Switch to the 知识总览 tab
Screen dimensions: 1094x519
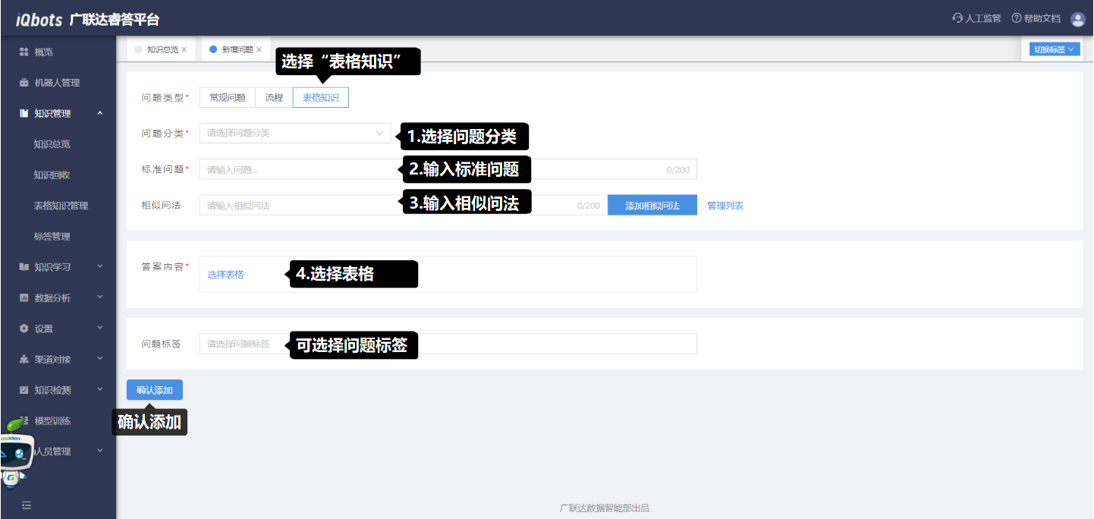click(x=162, y=49)
